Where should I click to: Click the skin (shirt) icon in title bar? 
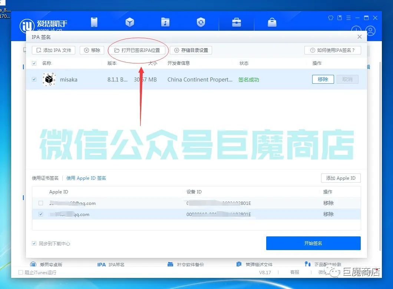point(331,18)
